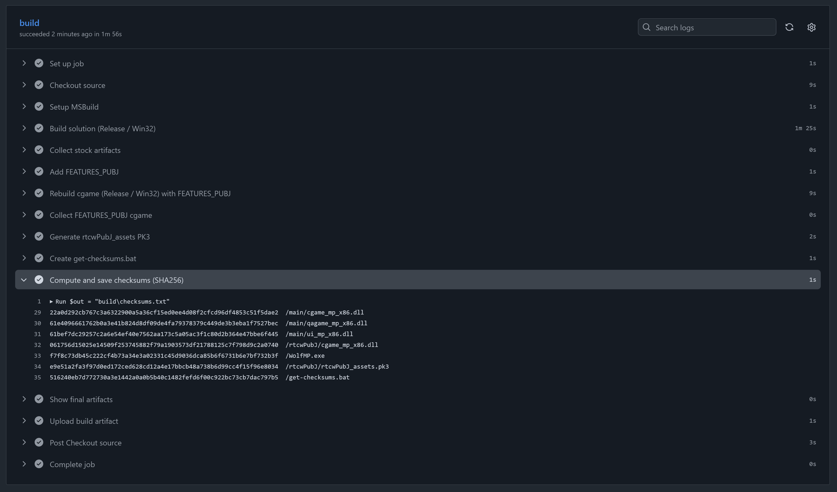Screen dimensions: 837x492
Task: Click the /get-checksums.bat checksum line
Action: [x=200, y=377]
